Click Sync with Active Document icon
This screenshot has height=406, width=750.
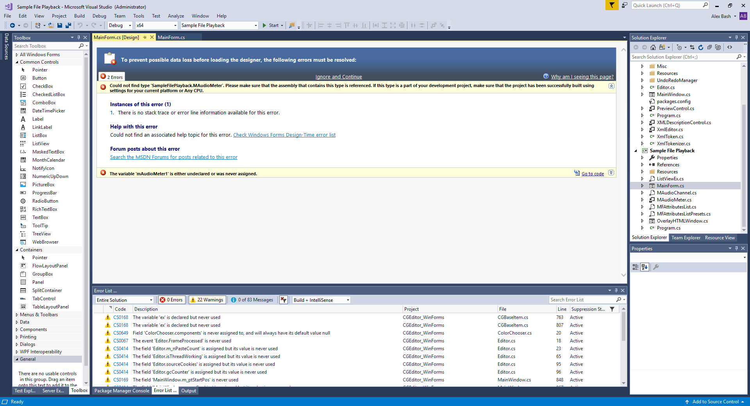(692, 47)
